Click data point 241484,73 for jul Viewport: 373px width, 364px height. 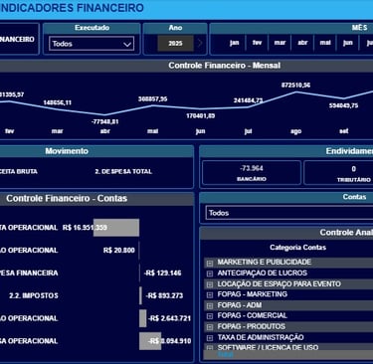(248, 106)
